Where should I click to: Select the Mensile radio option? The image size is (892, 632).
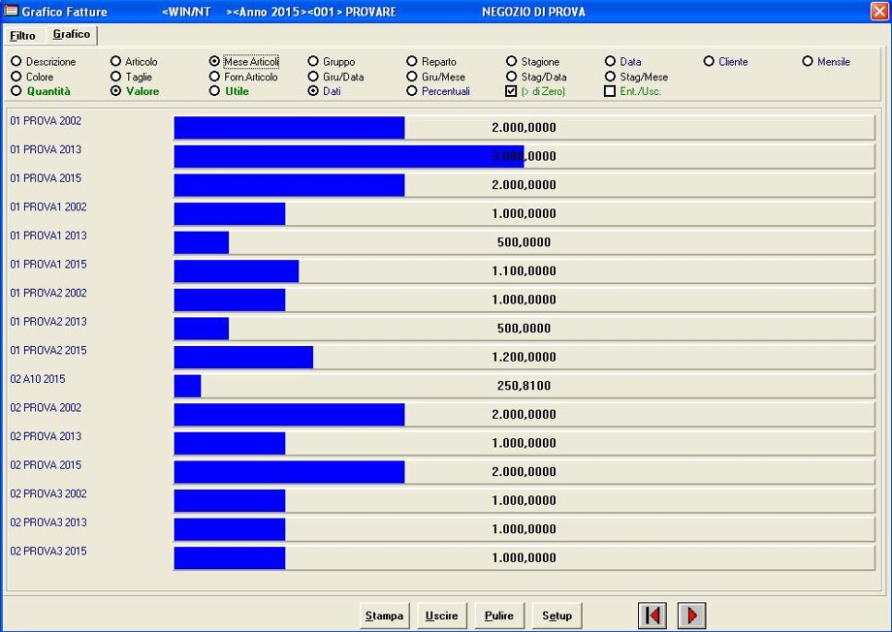point(808,62)
